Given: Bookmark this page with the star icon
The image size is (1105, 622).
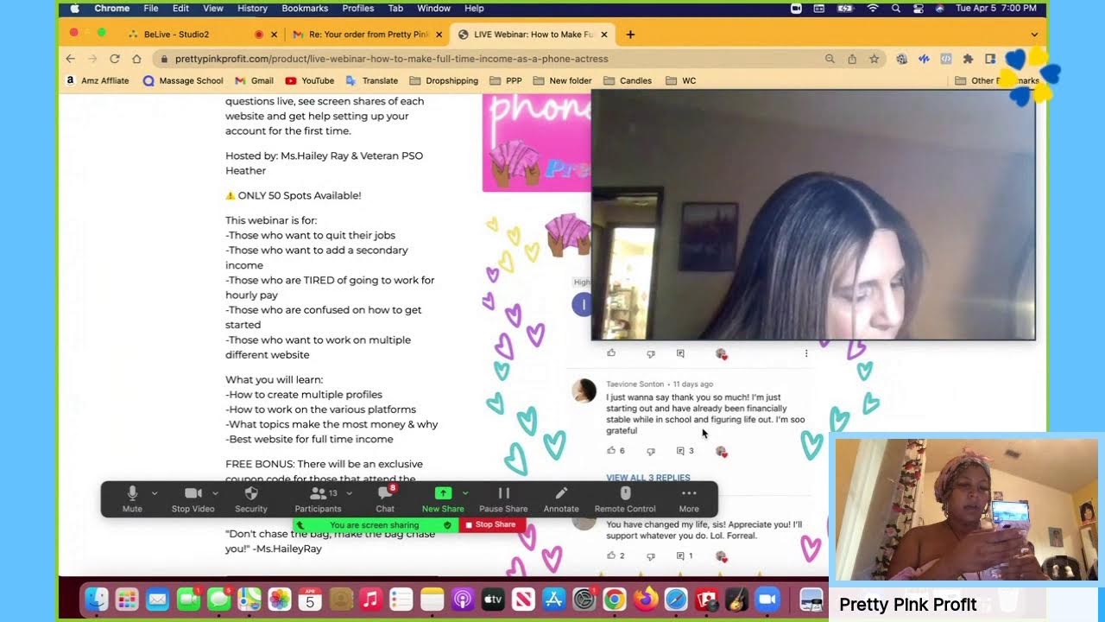Looking at the screenshot, I should [x=875, y=59].
